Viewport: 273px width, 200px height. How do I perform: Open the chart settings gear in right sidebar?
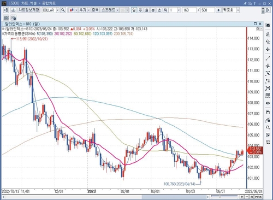click(x=268, y=25)
